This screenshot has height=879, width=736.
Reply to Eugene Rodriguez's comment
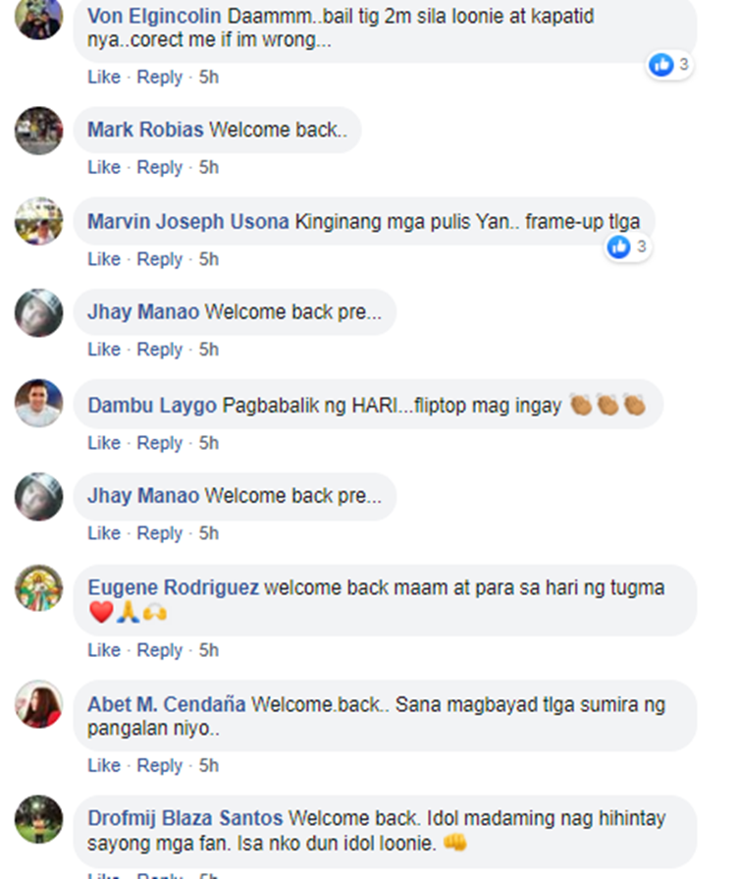160,650
